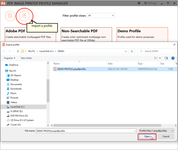Expand the File name dropdown arrow
This screenshot has height=150, width=178.
135,131
